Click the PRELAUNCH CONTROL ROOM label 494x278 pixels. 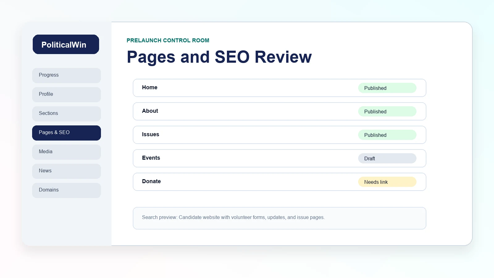168,40
